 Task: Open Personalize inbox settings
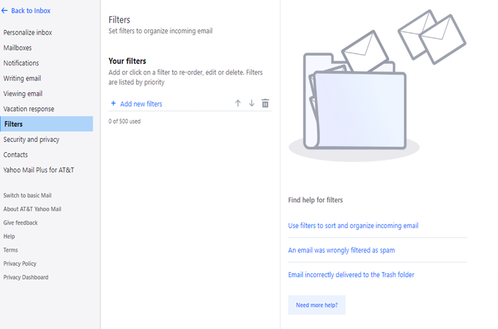pyautogui.click(x=28, y=32)
